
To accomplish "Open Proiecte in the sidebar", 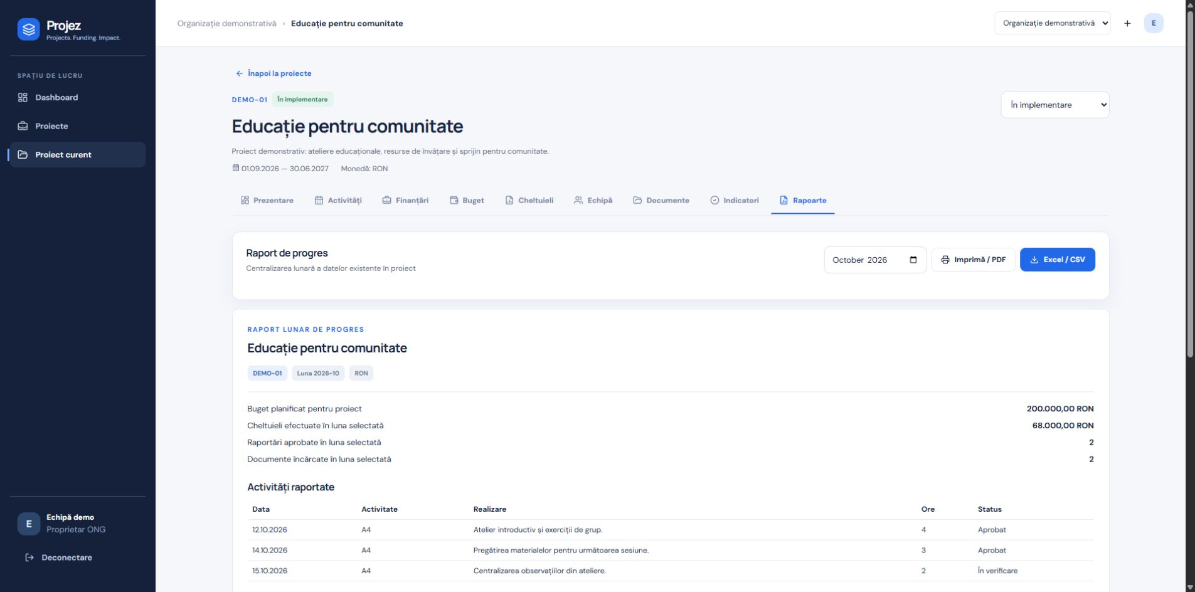I will [x=77, y=126].
